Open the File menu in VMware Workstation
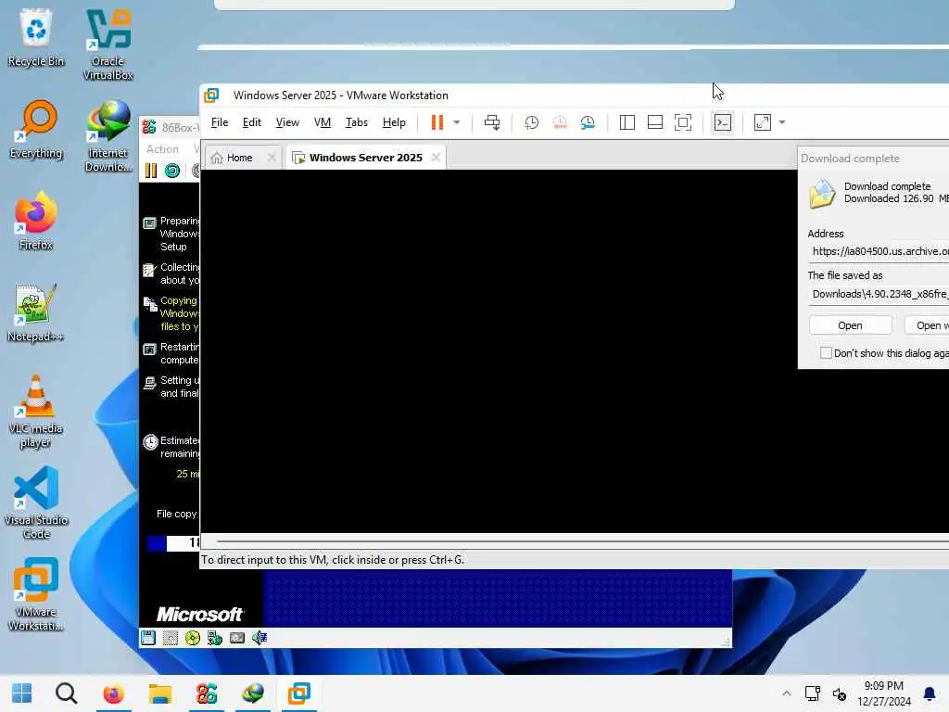Screen dimensions: 949x712 (219, 122)
